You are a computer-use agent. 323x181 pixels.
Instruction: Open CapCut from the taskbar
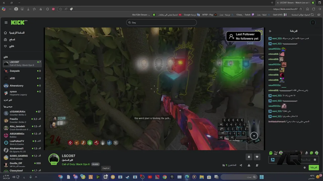coord(105,177)
